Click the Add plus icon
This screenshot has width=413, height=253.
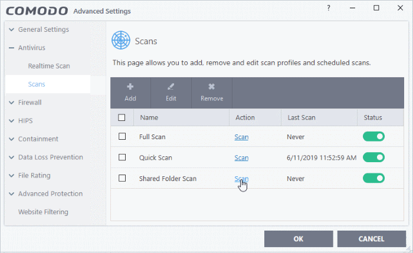[x=130, y=87]
